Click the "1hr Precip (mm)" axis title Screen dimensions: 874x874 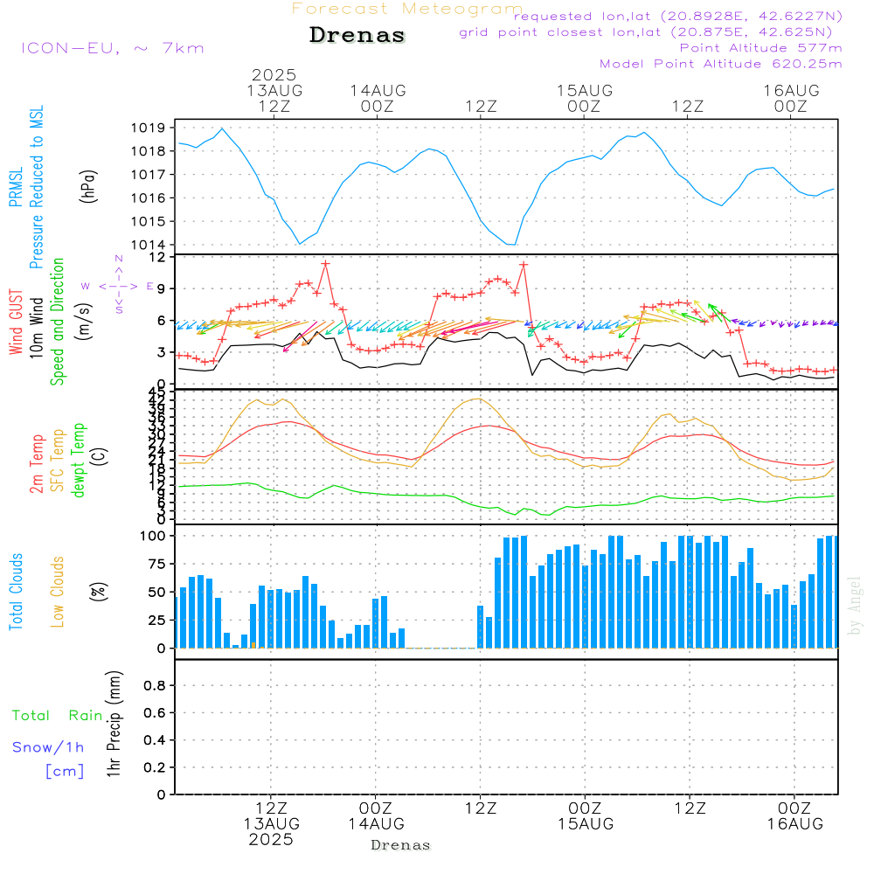114,724
